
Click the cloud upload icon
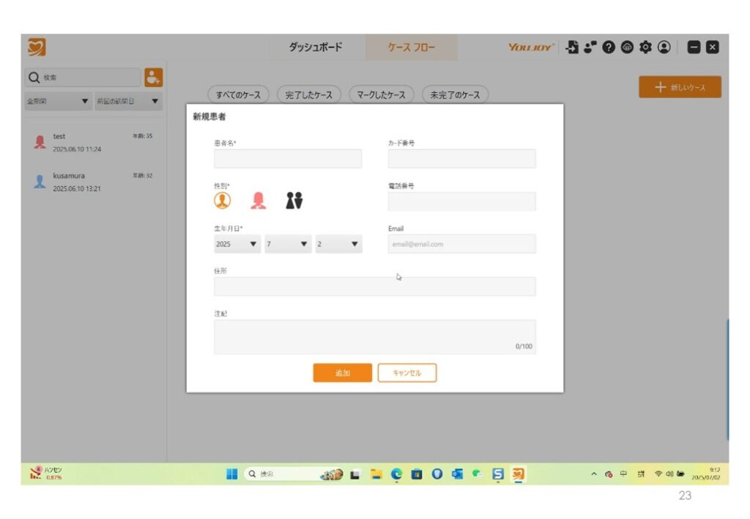pos(627,48)
